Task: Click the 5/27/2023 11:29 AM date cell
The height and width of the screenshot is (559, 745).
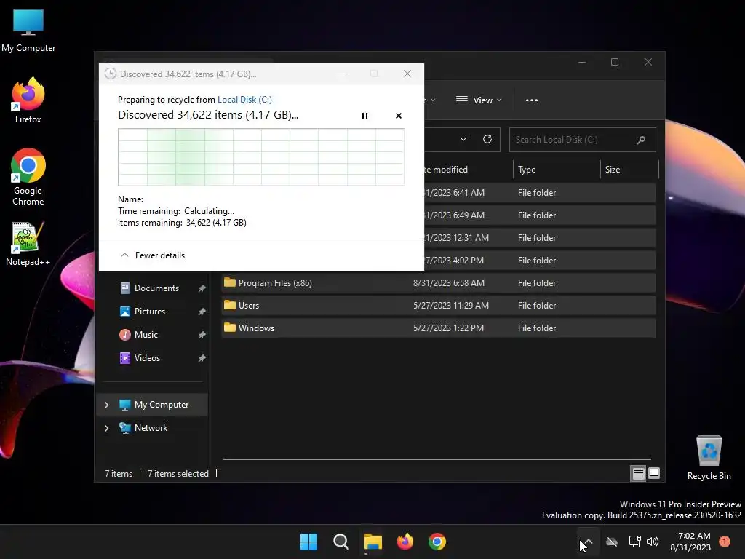Action: click(451, 306)
